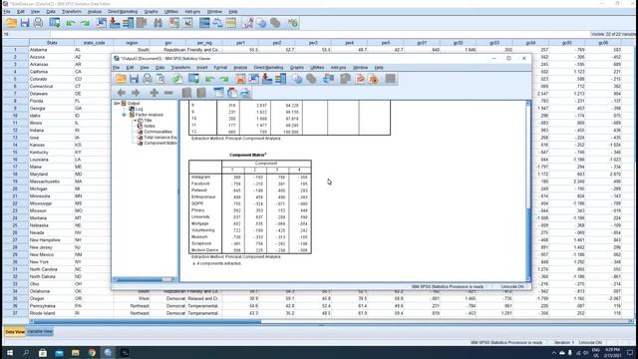Insert heading icon in Viewer outline toolbar
Viewport: 638px width, 359px height.
click(218, 93)
